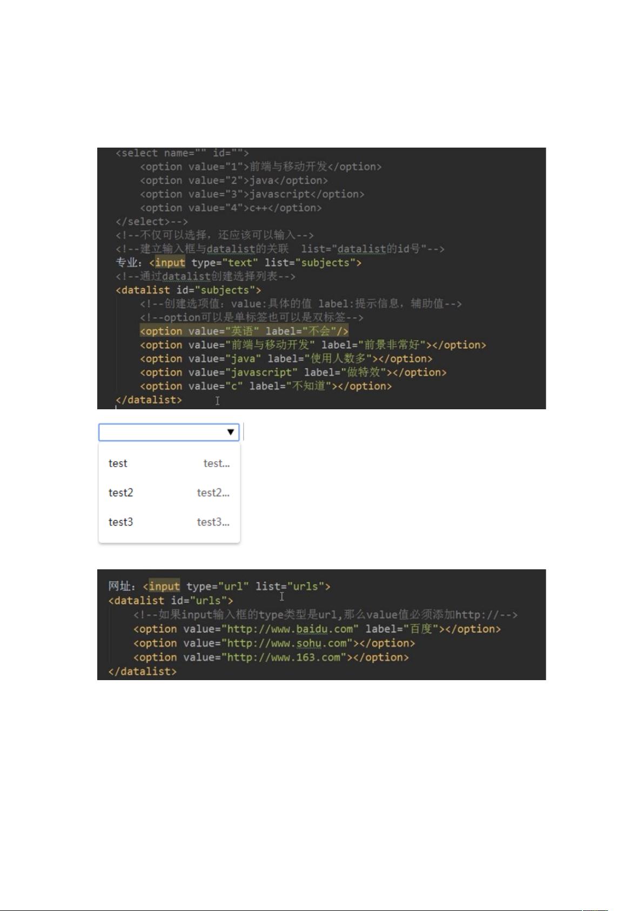Click the comment 创建选项值: value:具体的值

click(301, 304)
